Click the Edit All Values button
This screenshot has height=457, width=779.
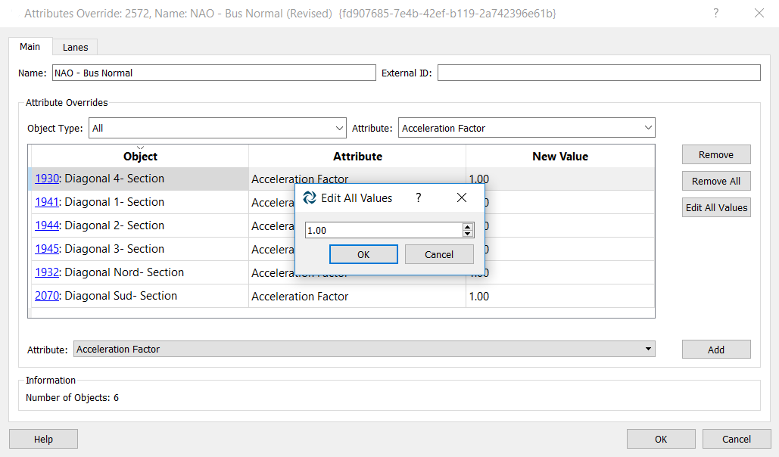(715, 207)
